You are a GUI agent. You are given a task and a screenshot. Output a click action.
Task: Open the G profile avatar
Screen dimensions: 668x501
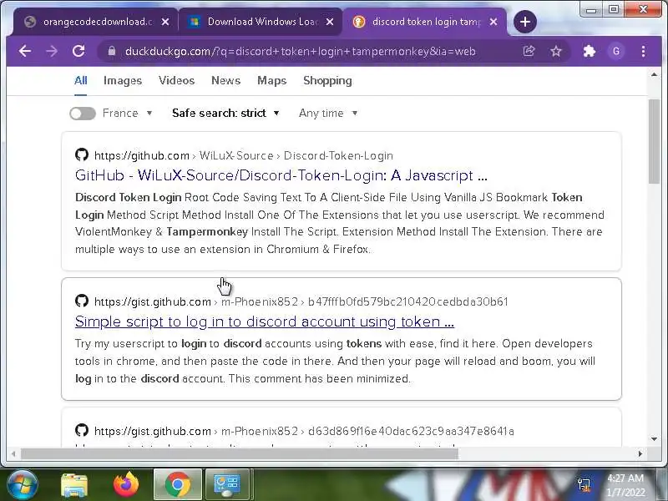tap(616, 51)
